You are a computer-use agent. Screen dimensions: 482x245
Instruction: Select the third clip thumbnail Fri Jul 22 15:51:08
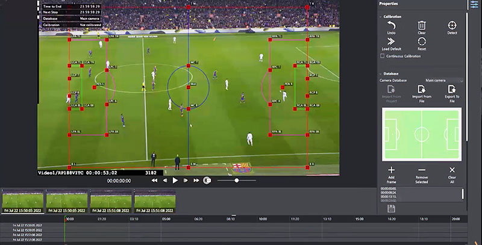pos(111,202)
